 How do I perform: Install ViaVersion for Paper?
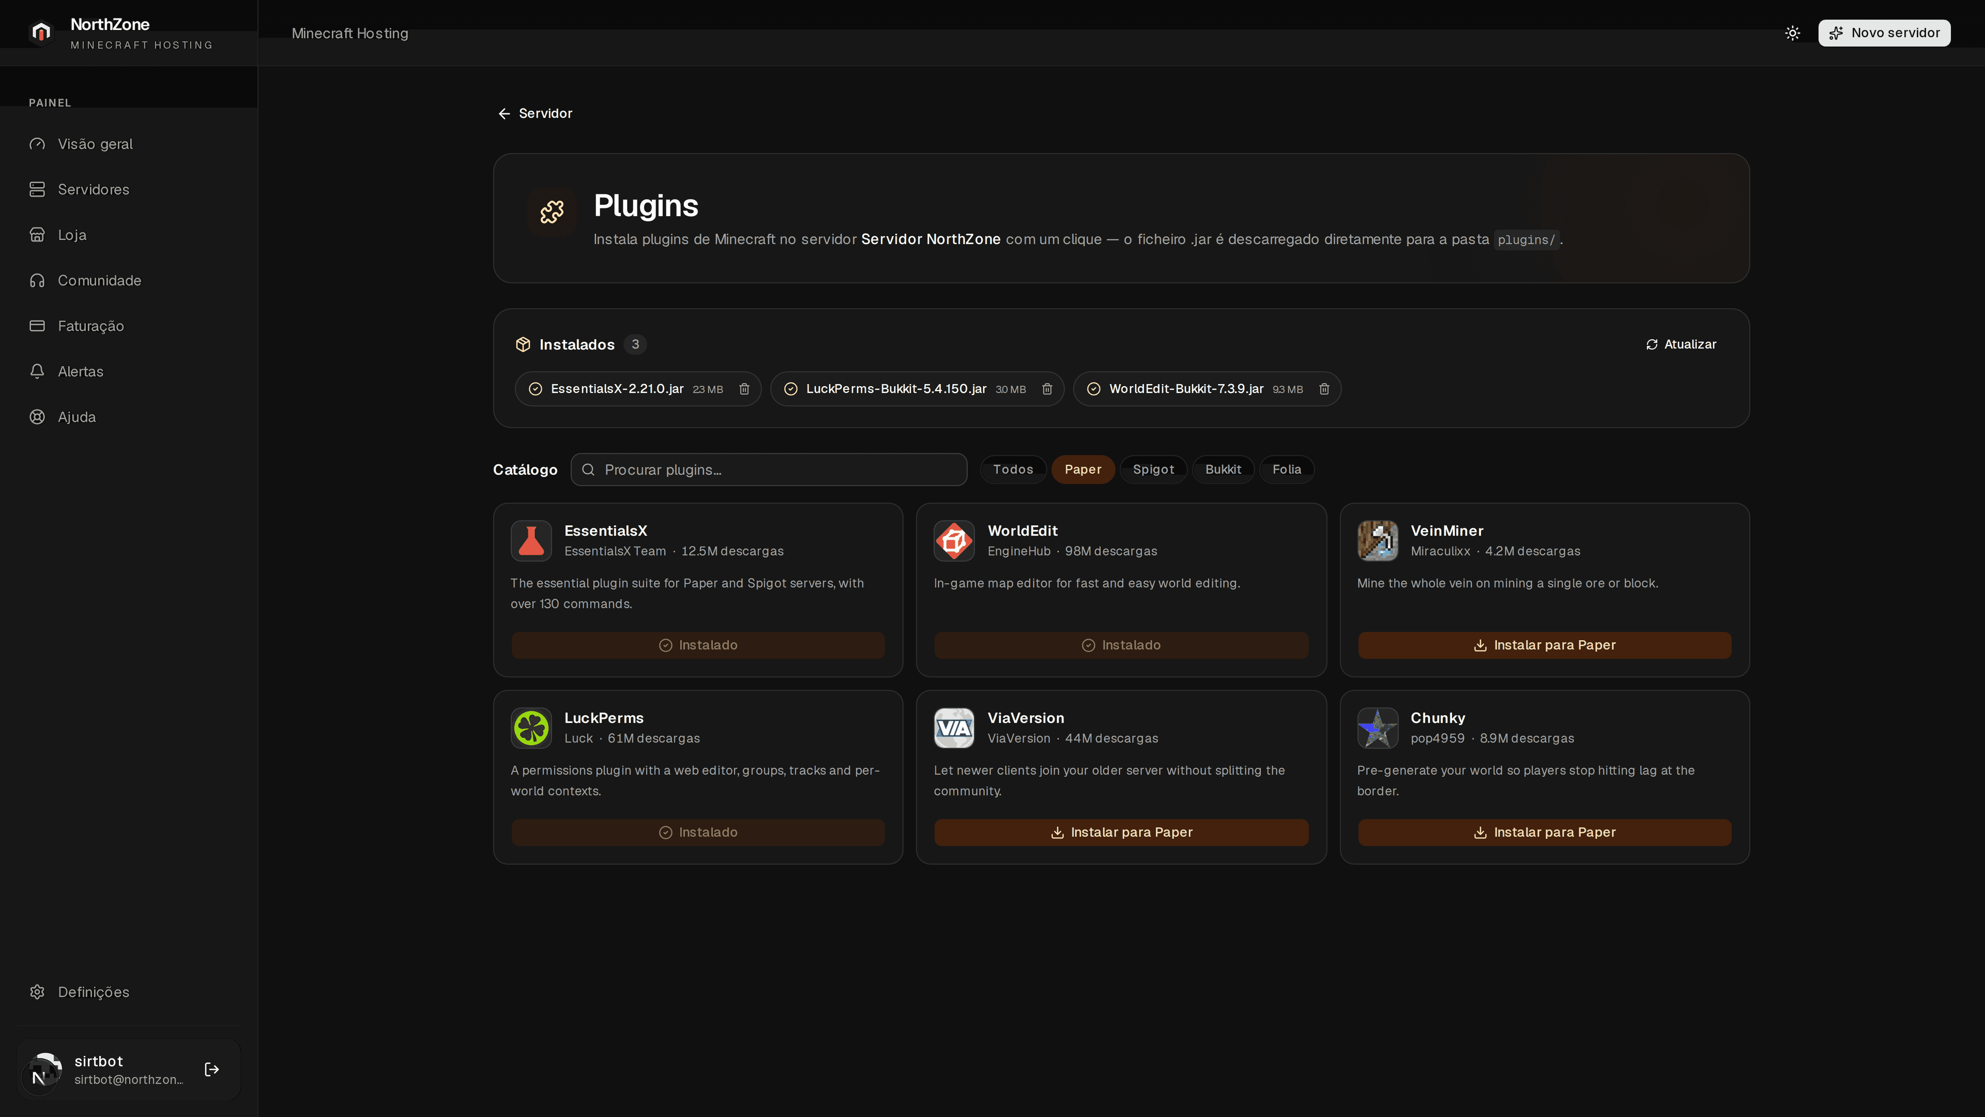(x=1121, y=833)
